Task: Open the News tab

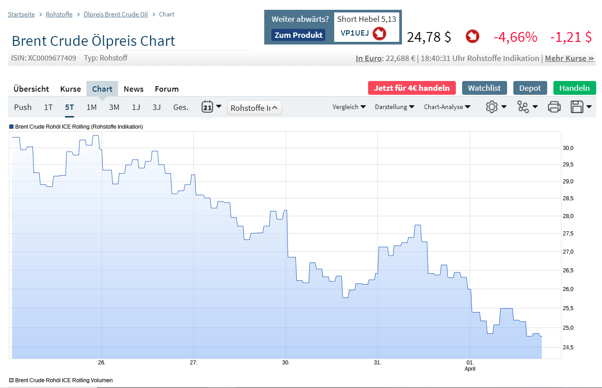Action: click(134, 89)
